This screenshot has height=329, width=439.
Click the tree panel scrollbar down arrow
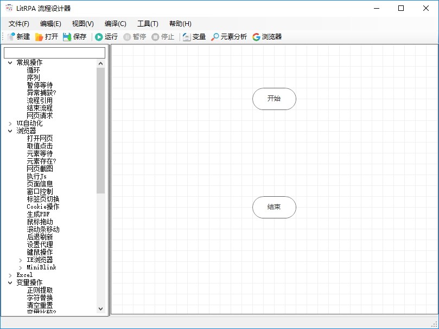101,308
